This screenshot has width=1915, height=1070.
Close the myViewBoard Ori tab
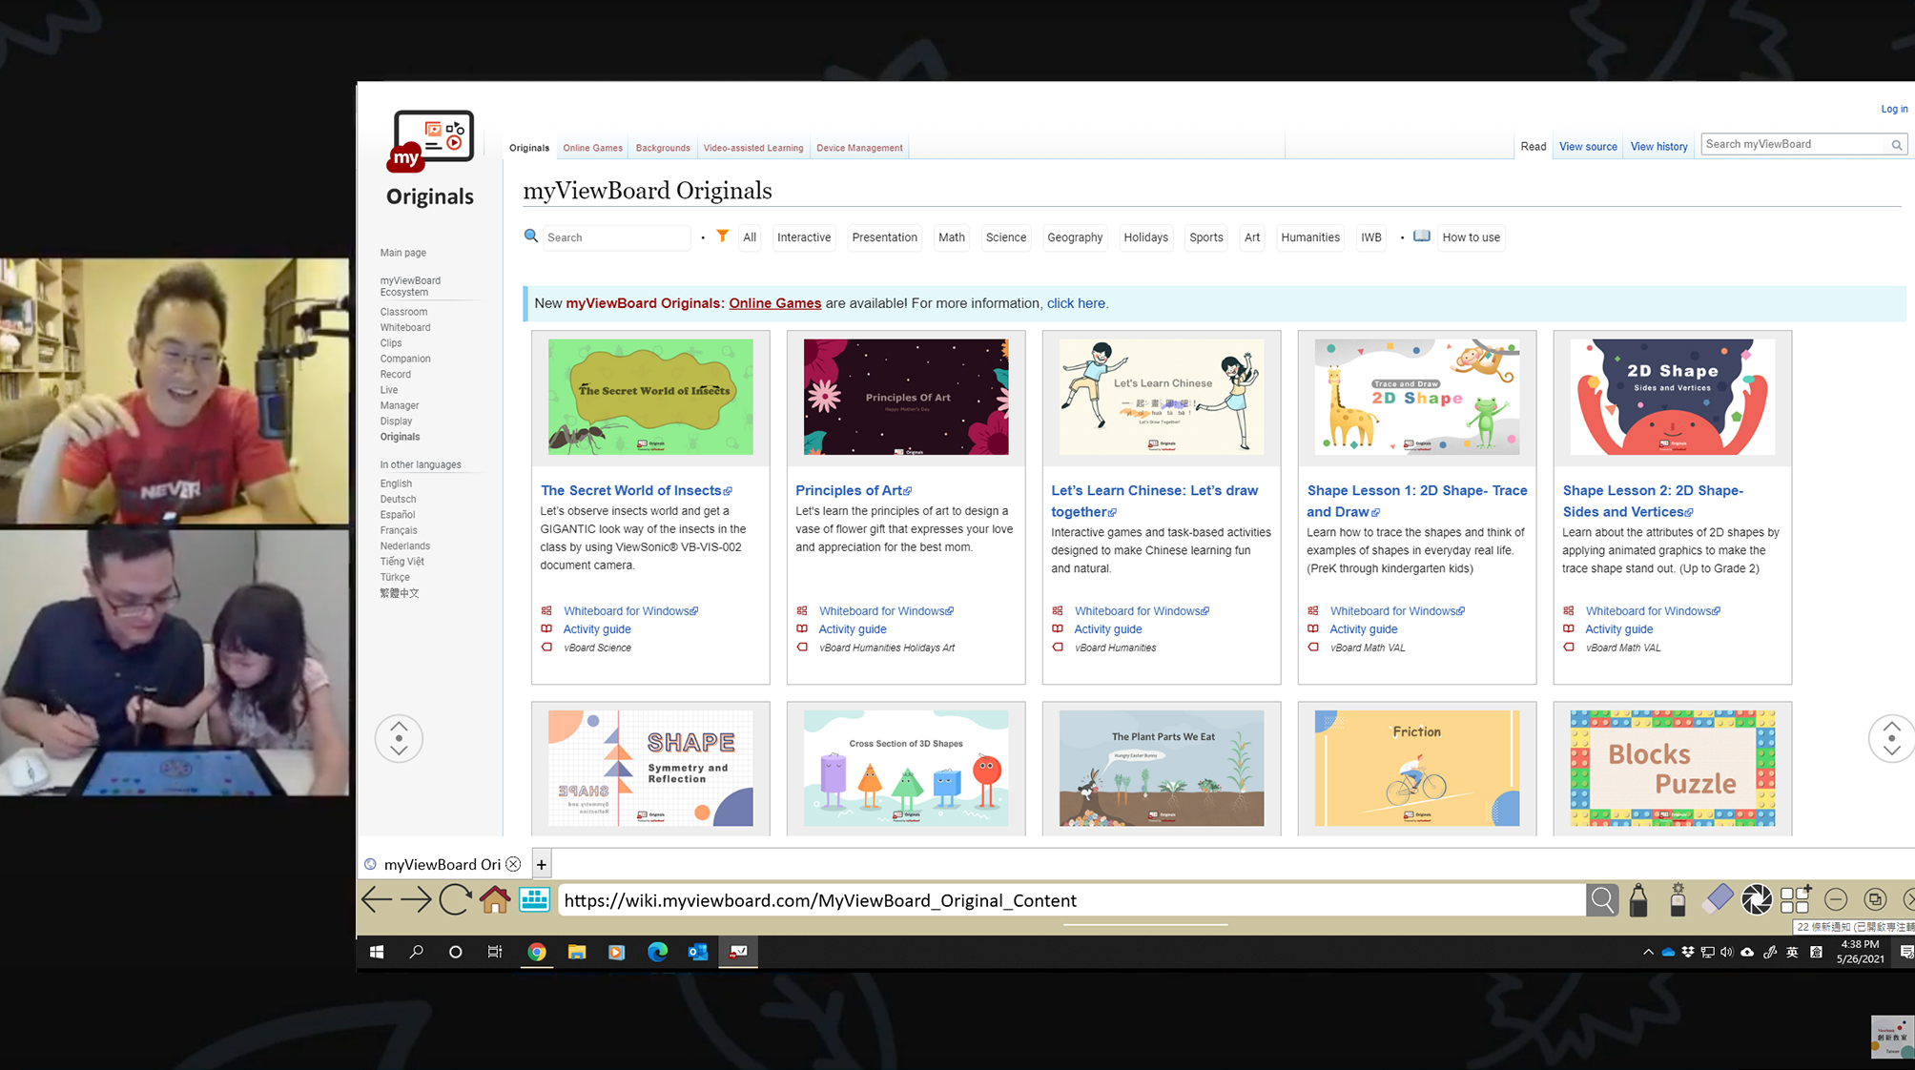[513, 864]
